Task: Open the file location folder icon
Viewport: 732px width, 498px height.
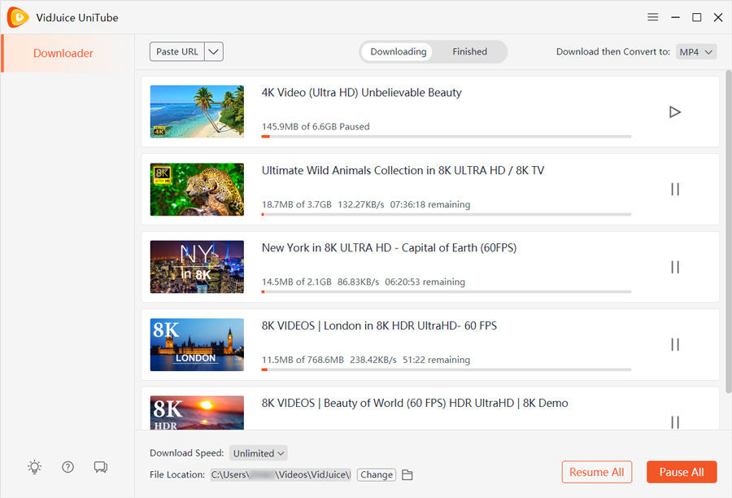Action: coord(407,474)
